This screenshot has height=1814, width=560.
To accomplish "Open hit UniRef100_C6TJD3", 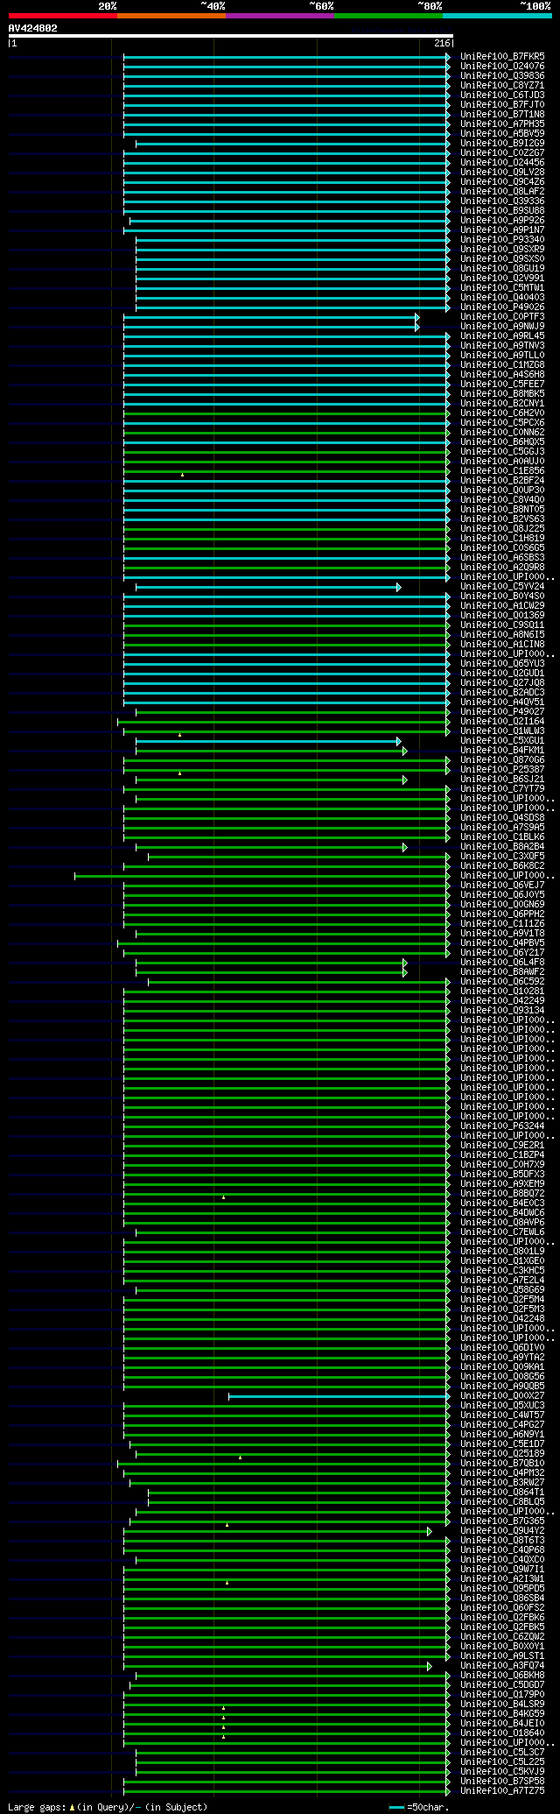I will [502, 95].
